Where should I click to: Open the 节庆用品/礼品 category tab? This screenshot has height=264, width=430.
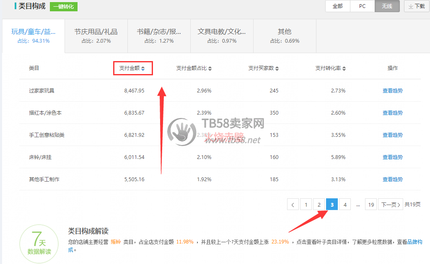[96, 36]
